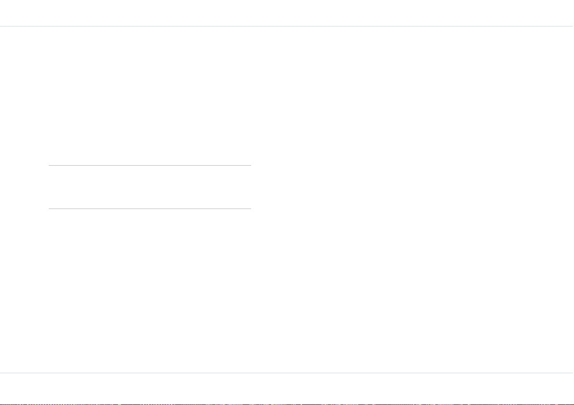This screenshot has height=405, width=574.
Task: Click the empty footer area below the bottom divider
Action: pos(287,388)
